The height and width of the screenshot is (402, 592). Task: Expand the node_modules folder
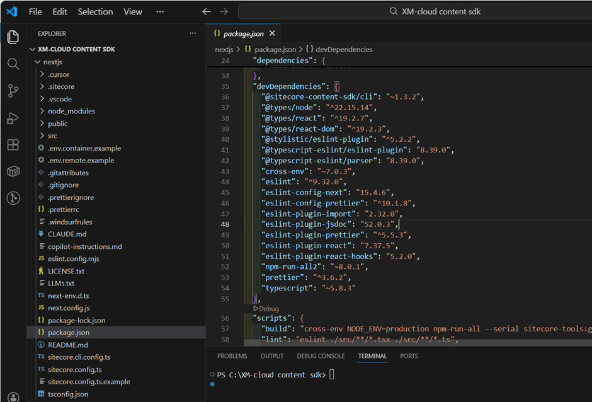pyautogui.click(x=71, y=111)
